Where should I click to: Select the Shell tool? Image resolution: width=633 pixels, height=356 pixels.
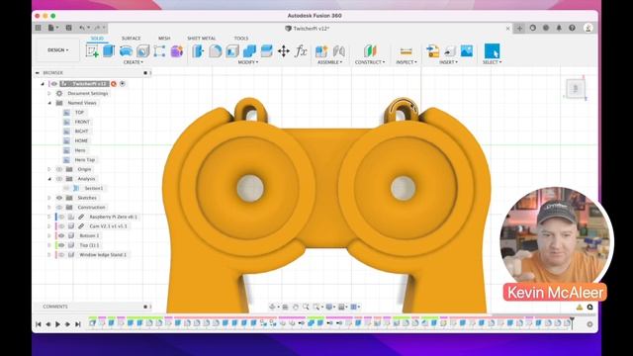(x=232, y=50)
